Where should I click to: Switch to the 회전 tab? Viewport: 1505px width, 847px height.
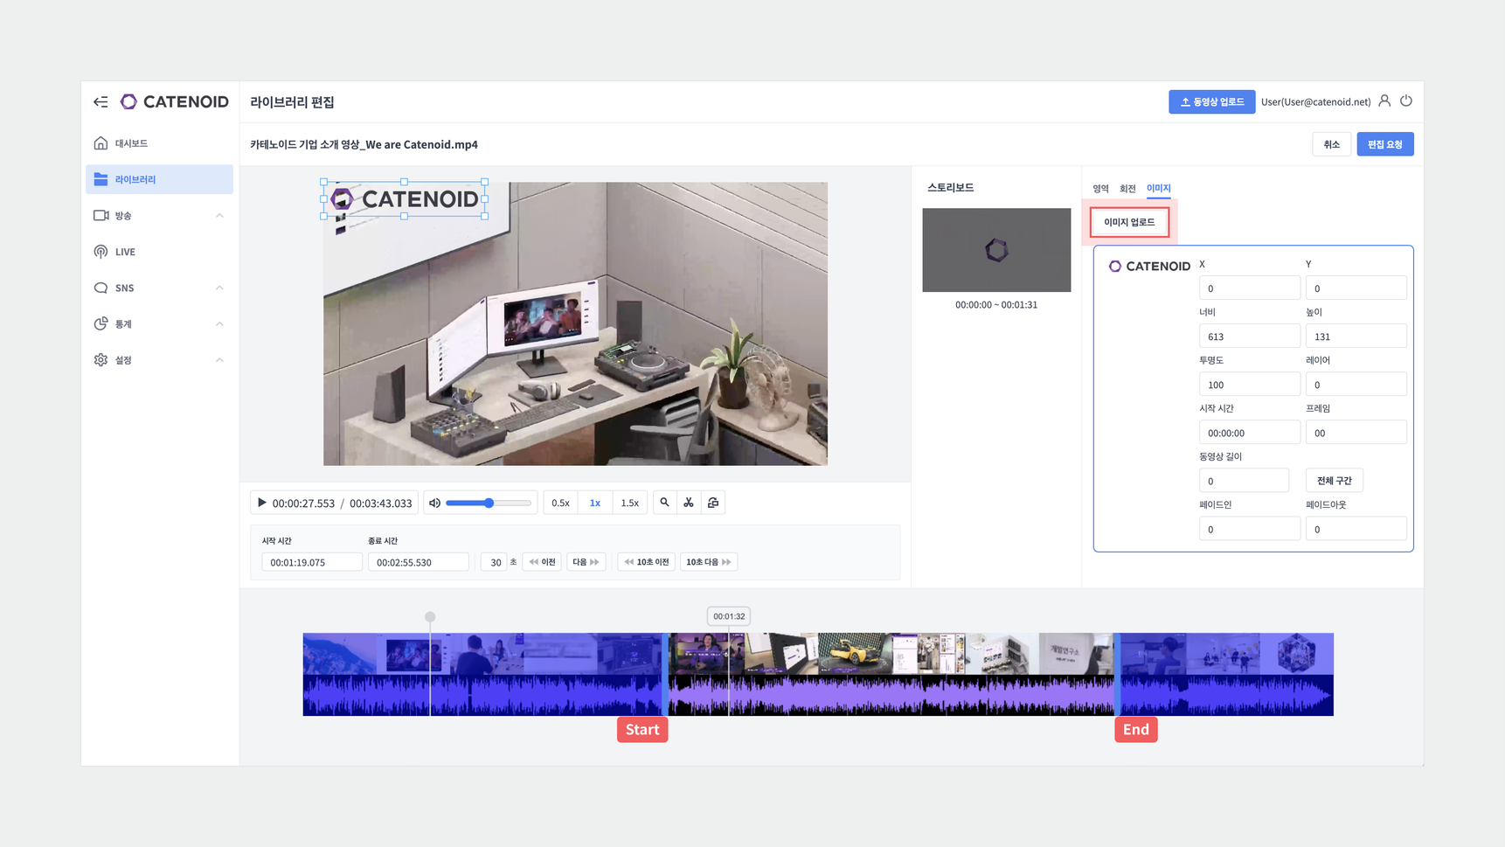click(x=1127, y=189)
